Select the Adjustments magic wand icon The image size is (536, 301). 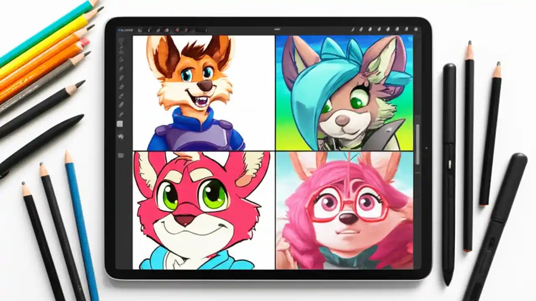pos(149,30)
